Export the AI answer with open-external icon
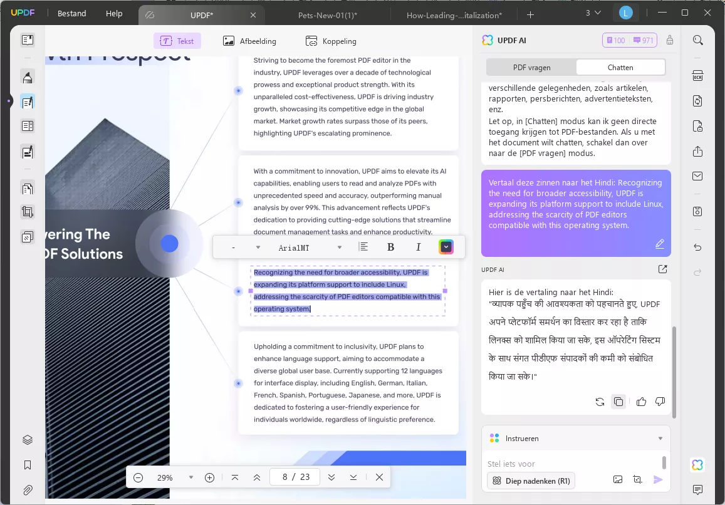This screenshot has height=505, width=725. point(662,269)
